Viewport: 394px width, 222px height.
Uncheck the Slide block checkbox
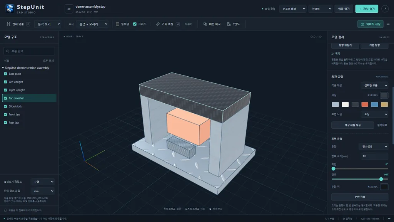5,106
